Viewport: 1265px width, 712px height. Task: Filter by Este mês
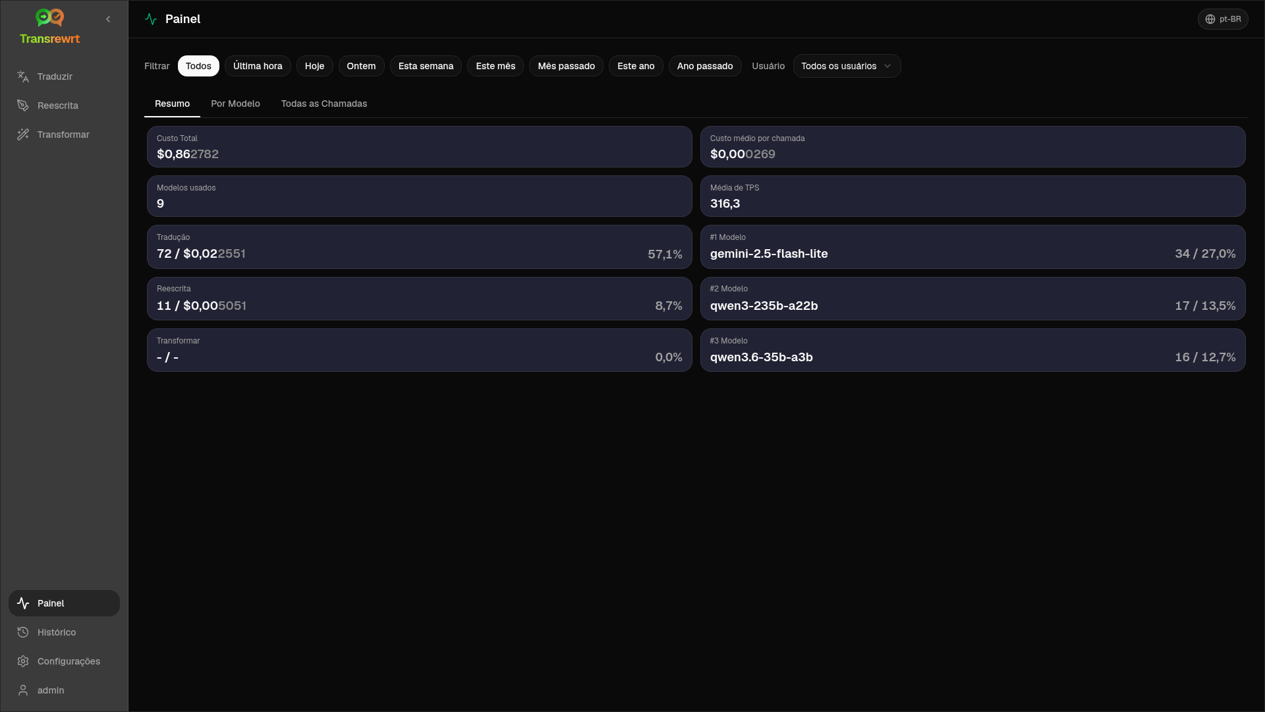[495, 66]
